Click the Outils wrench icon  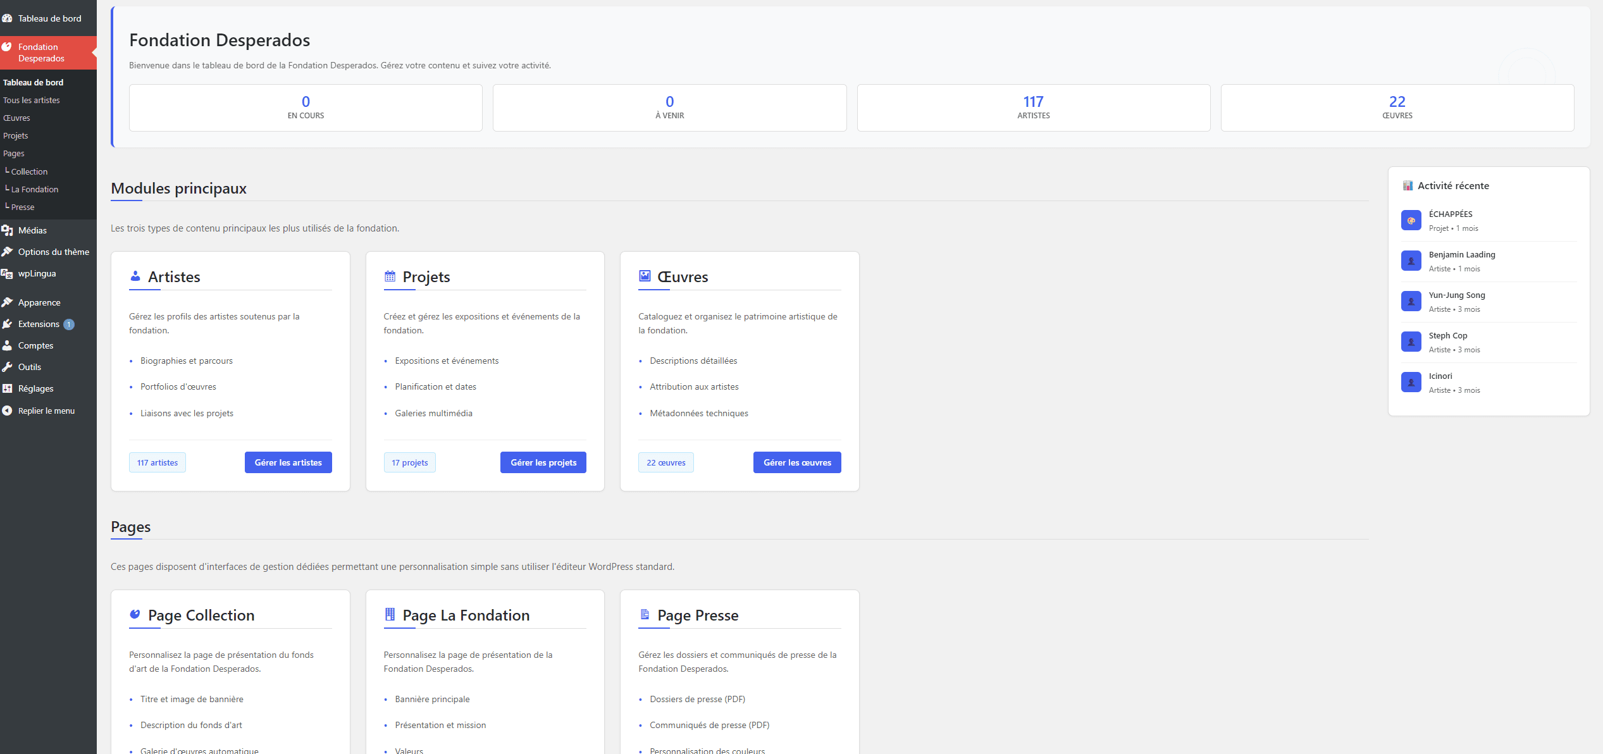7,367
